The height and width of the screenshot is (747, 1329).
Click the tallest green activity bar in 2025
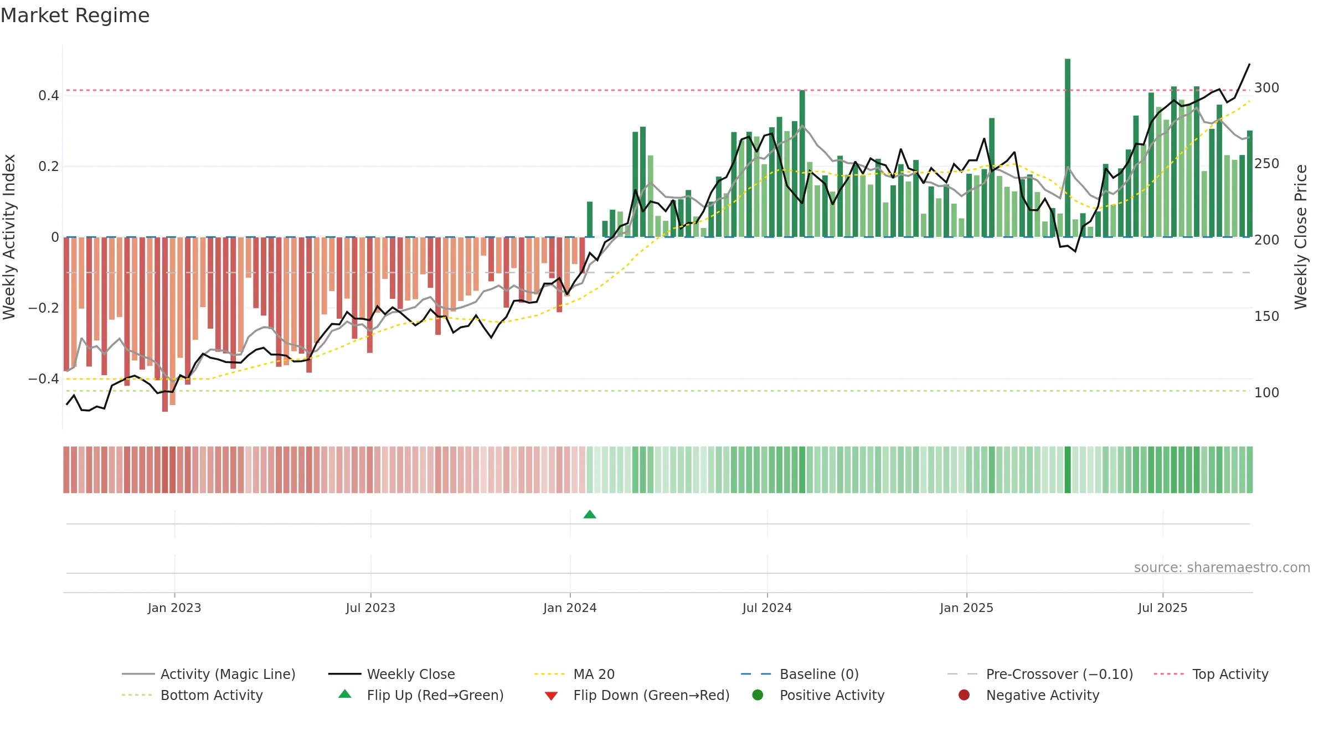click(1068, 148)
